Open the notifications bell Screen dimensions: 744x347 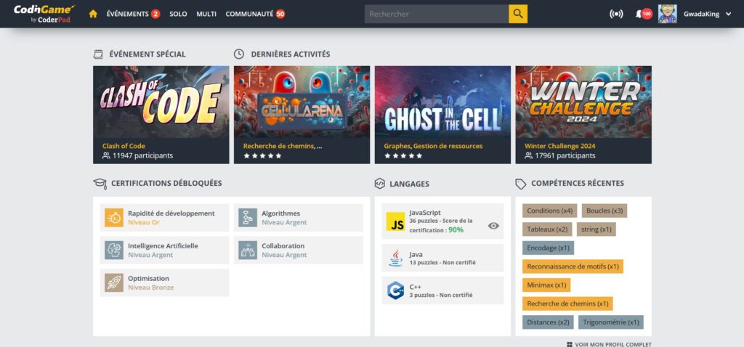coord(638,15)
